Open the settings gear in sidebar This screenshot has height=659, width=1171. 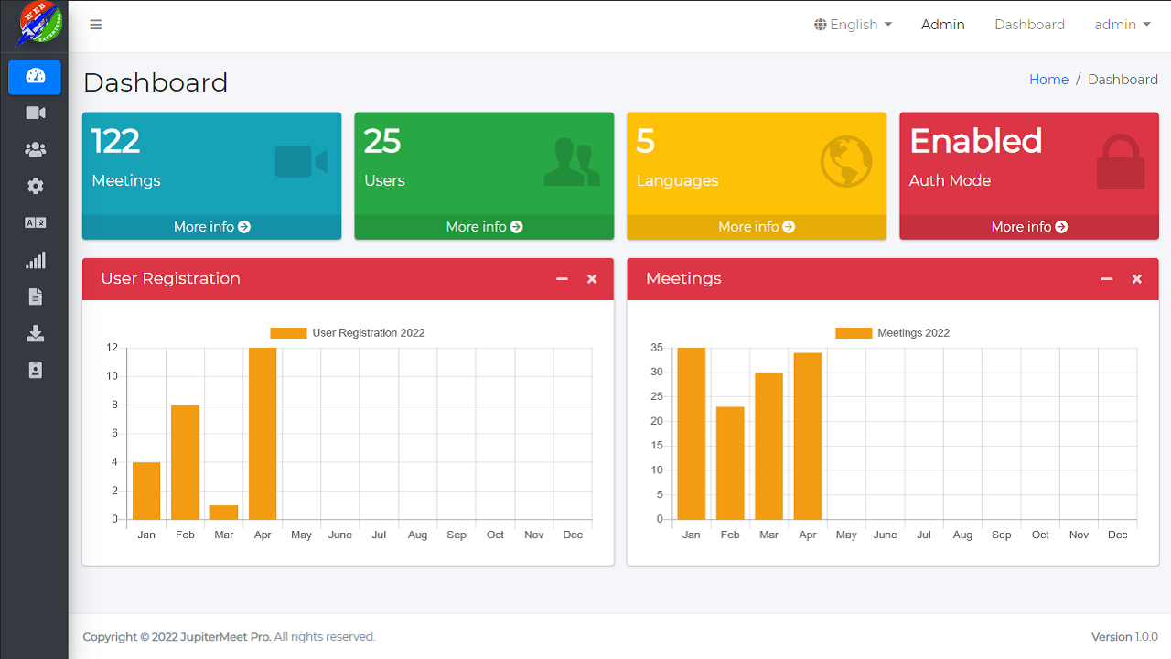35,187
